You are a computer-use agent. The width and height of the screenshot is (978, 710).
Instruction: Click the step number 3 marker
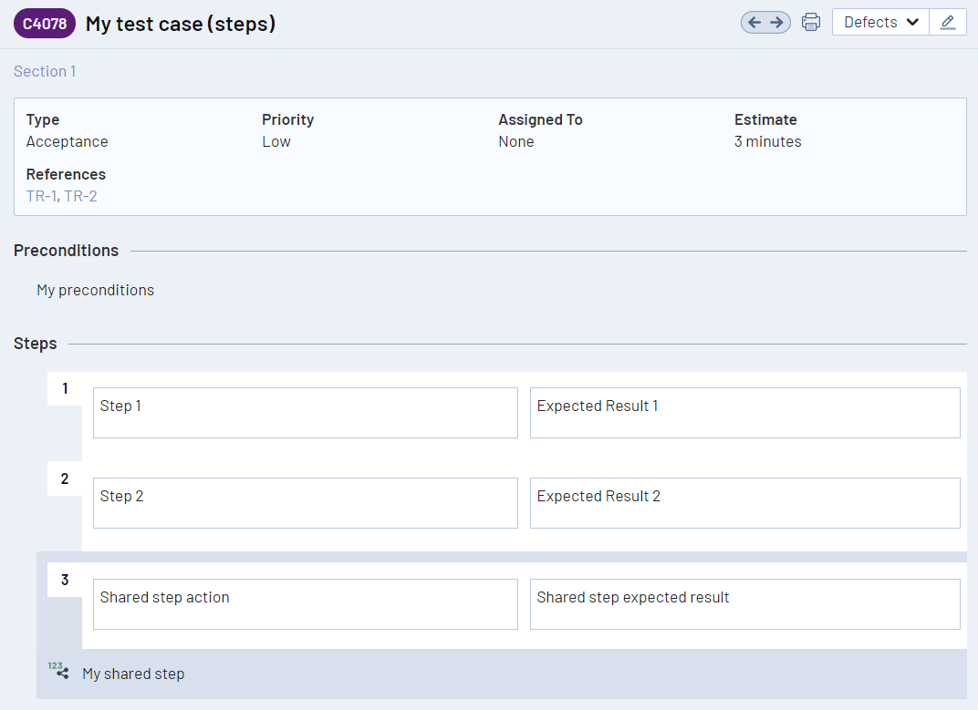[65, 580]
